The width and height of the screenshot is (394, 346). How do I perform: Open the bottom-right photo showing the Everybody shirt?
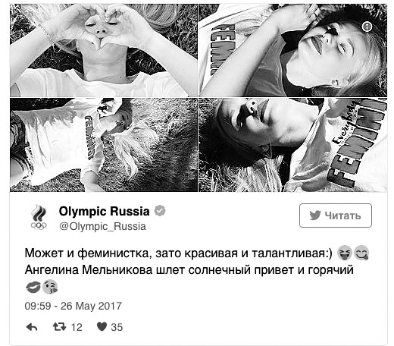click(293, 145)
